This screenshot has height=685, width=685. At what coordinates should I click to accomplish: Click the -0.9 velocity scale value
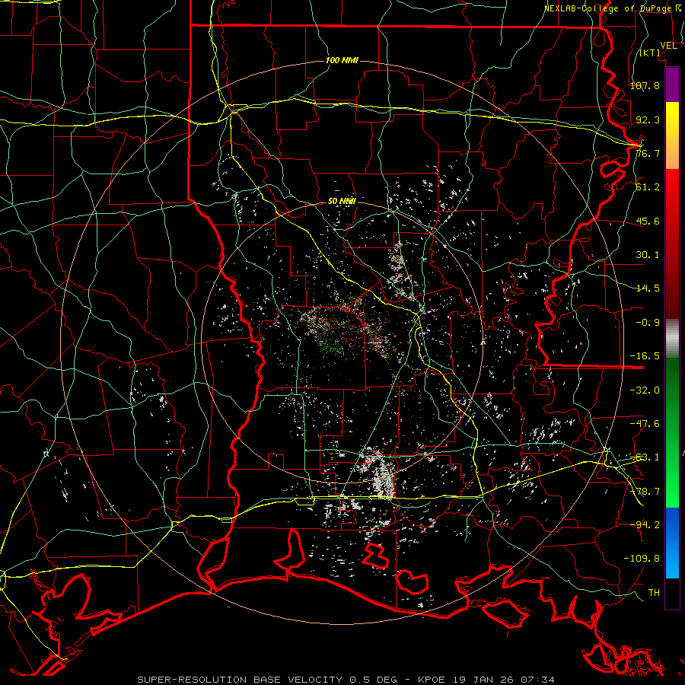click(648, 323)
